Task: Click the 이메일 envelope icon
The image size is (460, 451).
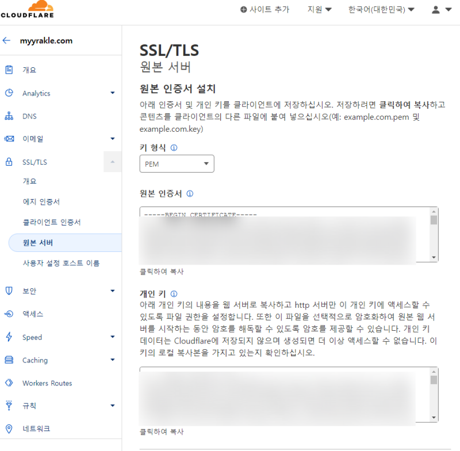Action: (9, 139)
